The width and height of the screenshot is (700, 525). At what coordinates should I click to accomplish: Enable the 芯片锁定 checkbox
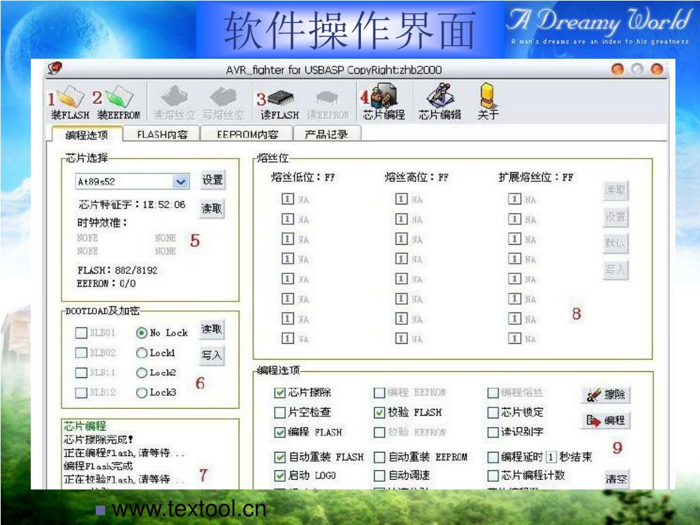pyautogui.click(x=493, y=412)
